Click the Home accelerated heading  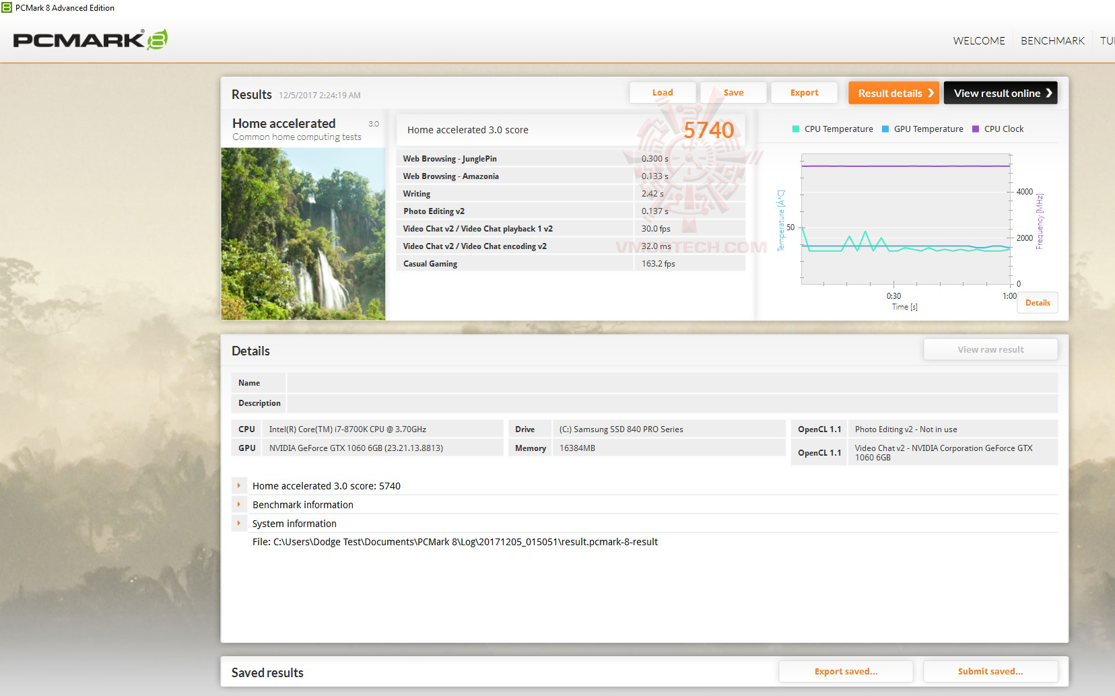[x=283, y=123]
